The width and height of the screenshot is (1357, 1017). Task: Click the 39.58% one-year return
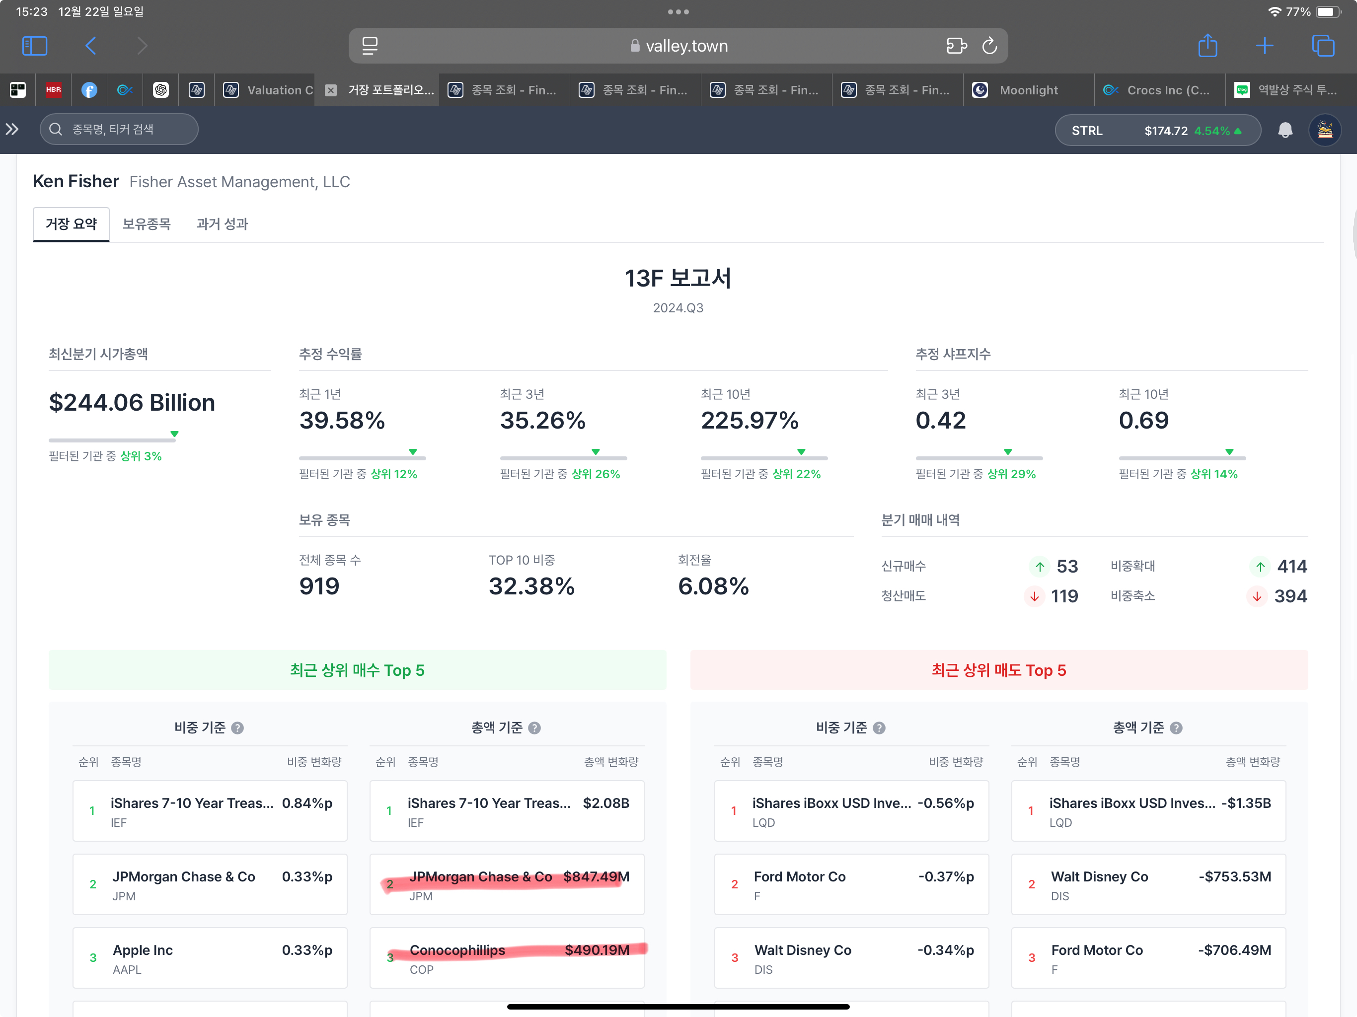pyautogui.click(x=342, y=421)
